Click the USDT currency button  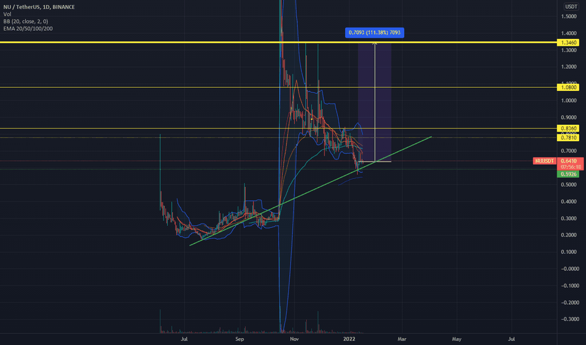click(571, 6)
